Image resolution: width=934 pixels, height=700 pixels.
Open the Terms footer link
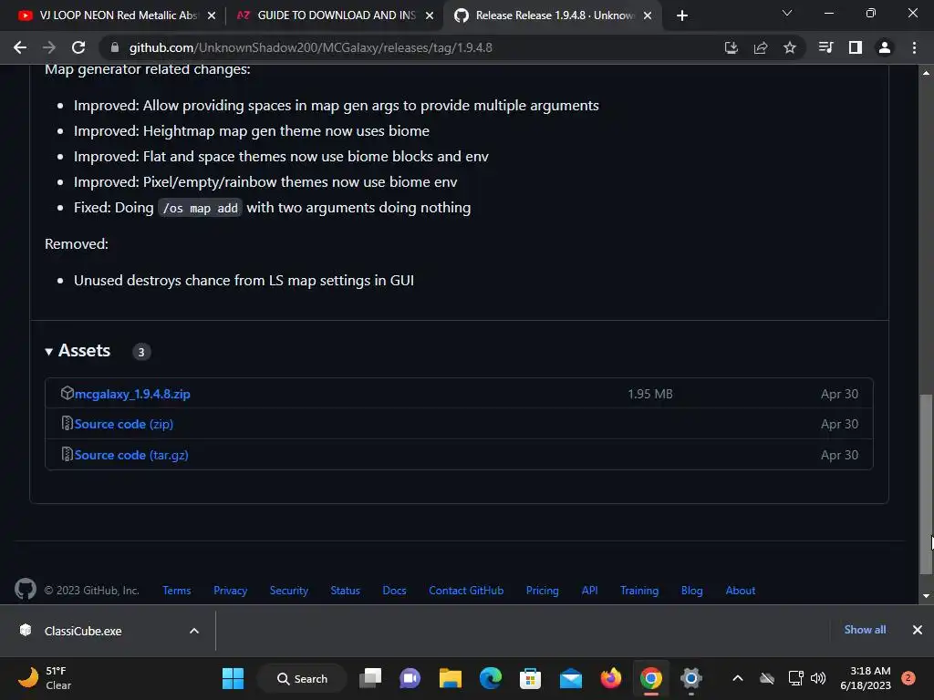[x=176, y=591]
